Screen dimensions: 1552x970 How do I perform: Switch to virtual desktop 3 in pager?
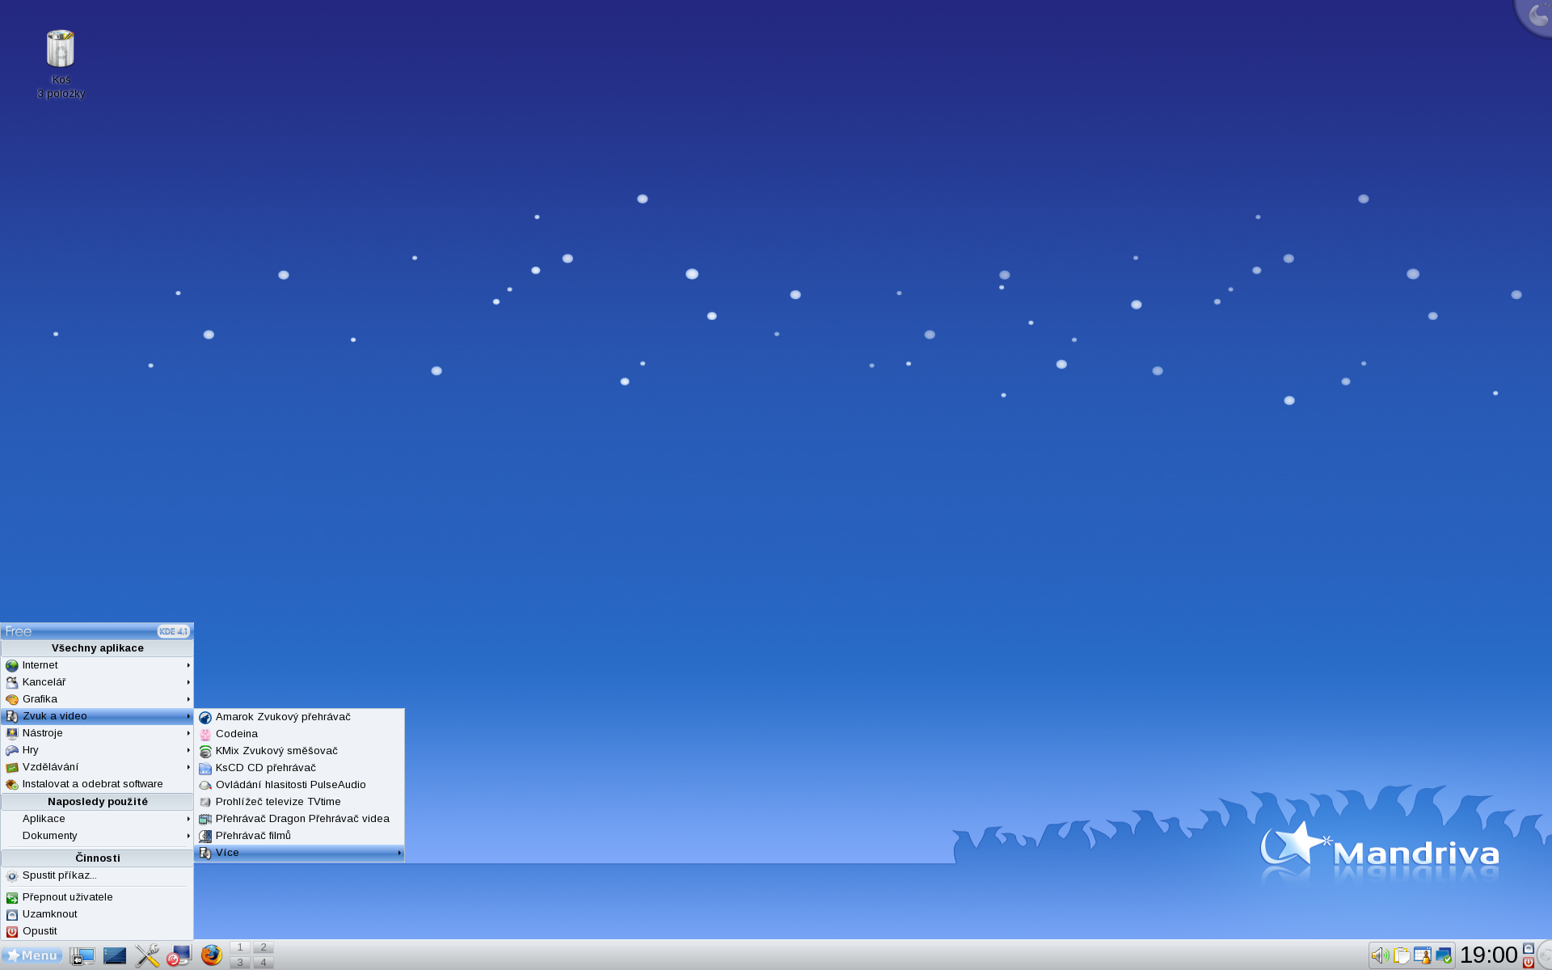240,963
